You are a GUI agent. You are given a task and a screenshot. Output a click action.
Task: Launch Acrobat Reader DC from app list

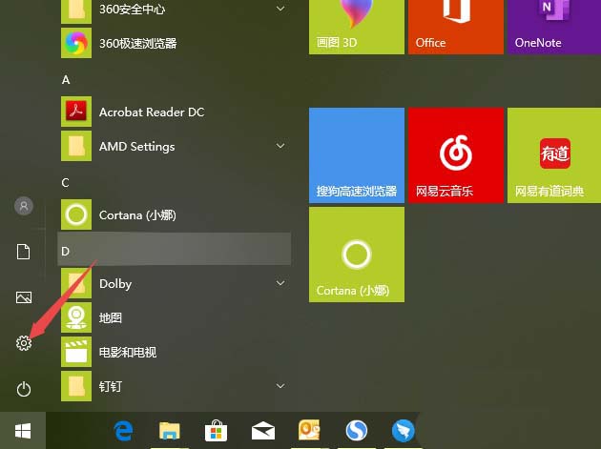[151, 112]
